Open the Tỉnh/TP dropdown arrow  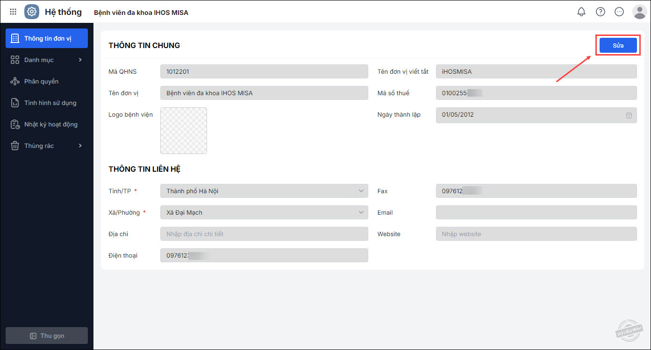coord(361,191)
